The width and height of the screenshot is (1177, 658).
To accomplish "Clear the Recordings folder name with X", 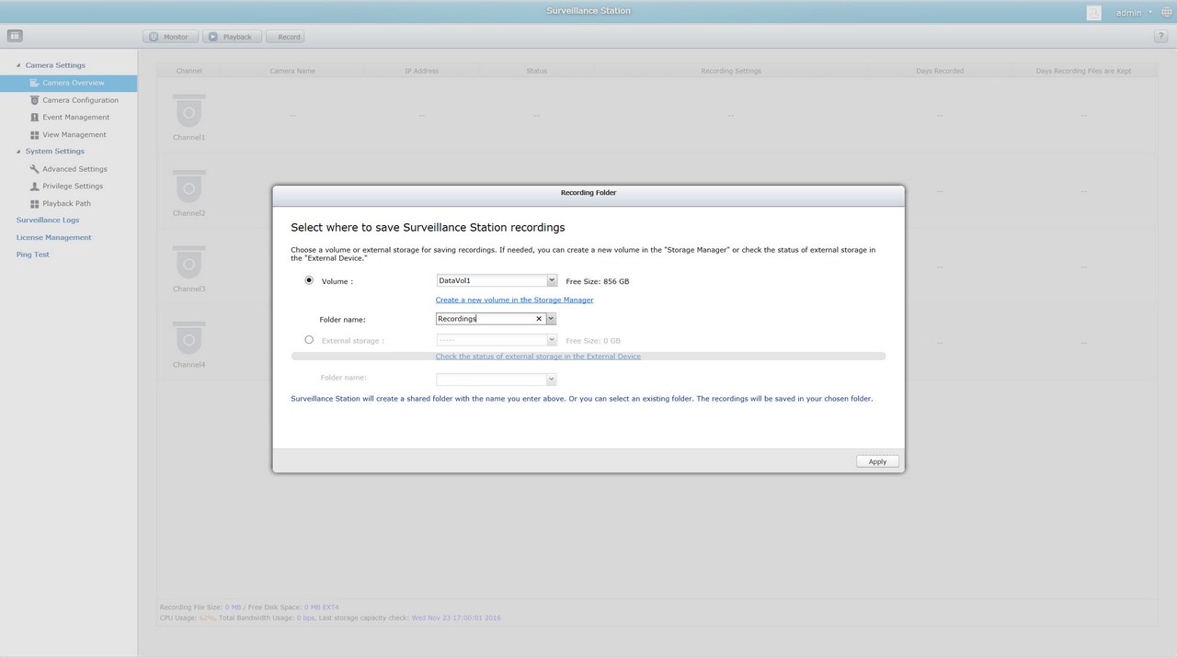I will pos(539,319).
